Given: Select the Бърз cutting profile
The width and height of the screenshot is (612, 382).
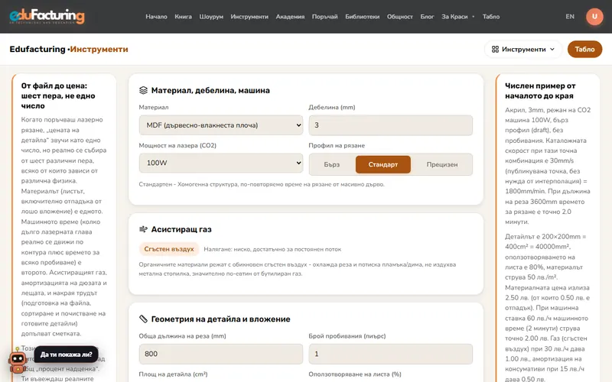Looking at the screenshot, I should click(332, 164).
